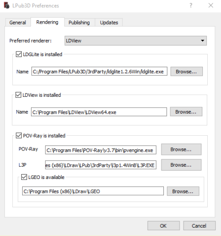
Task: Browse for the LGEO folder
Action: pyautogui.click(x=183, y=191)
